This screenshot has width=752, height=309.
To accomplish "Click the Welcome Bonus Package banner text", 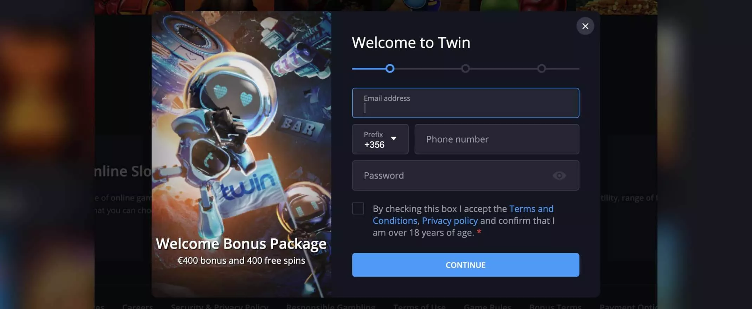I will tap(241, 244).
